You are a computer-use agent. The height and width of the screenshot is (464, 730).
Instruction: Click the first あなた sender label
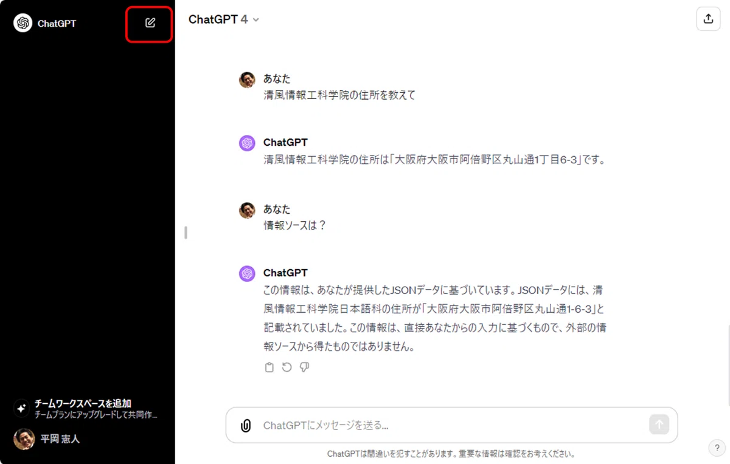coord(277,79)
